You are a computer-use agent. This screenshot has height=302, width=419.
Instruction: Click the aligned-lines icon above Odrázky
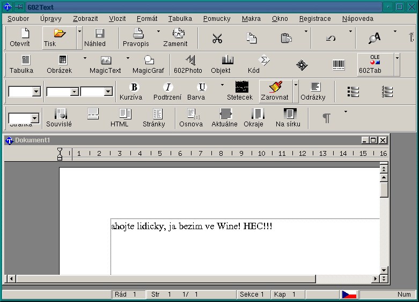tap(315, 87)
